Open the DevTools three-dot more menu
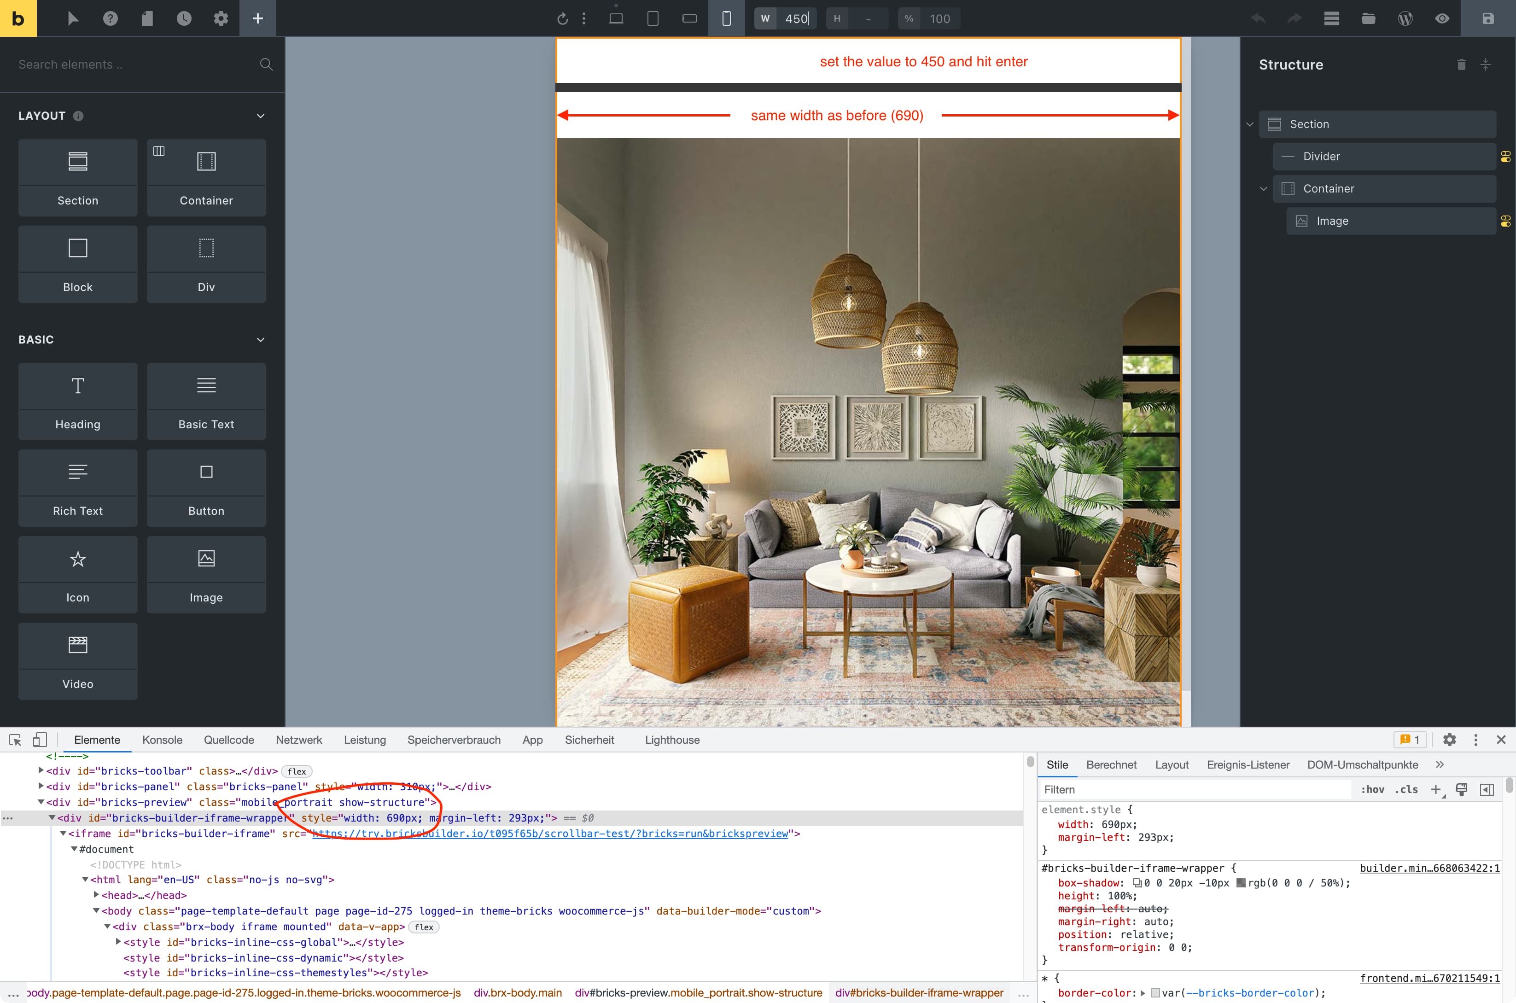1516x1003 pixels. pyautogui.click(x=1475, y=740)
